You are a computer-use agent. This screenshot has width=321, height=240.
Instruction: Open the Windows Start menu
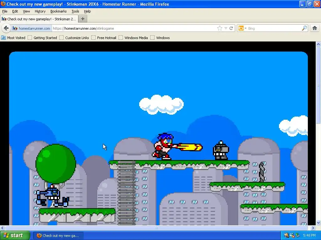pyautogui.click(x=15, y=235)
